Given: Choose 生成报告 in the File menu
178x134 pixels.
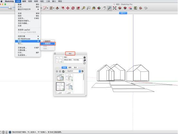Looking at the screenshot, I should (x=28, y=55).
